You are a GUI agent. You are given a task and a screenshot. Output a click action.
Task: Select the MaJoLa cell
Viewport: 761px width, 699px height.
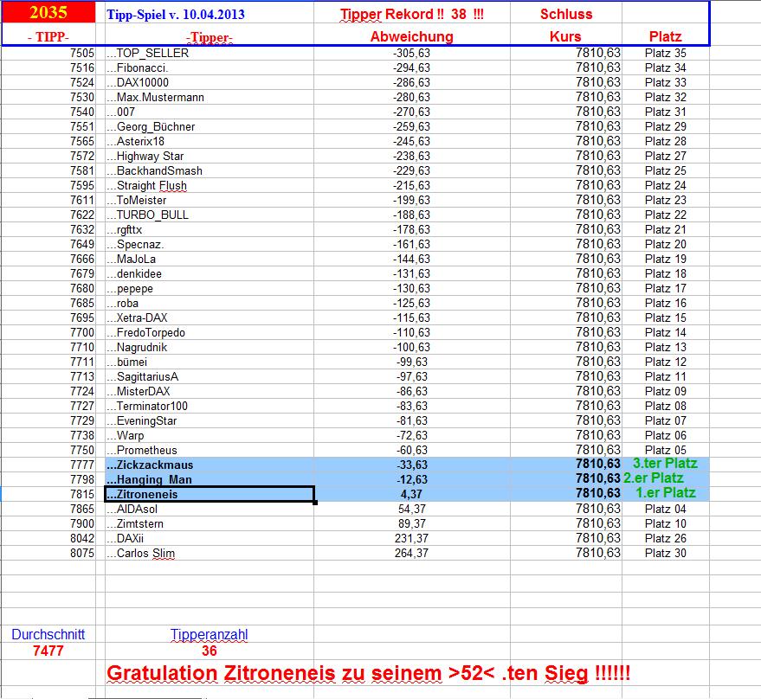(210, 259)
